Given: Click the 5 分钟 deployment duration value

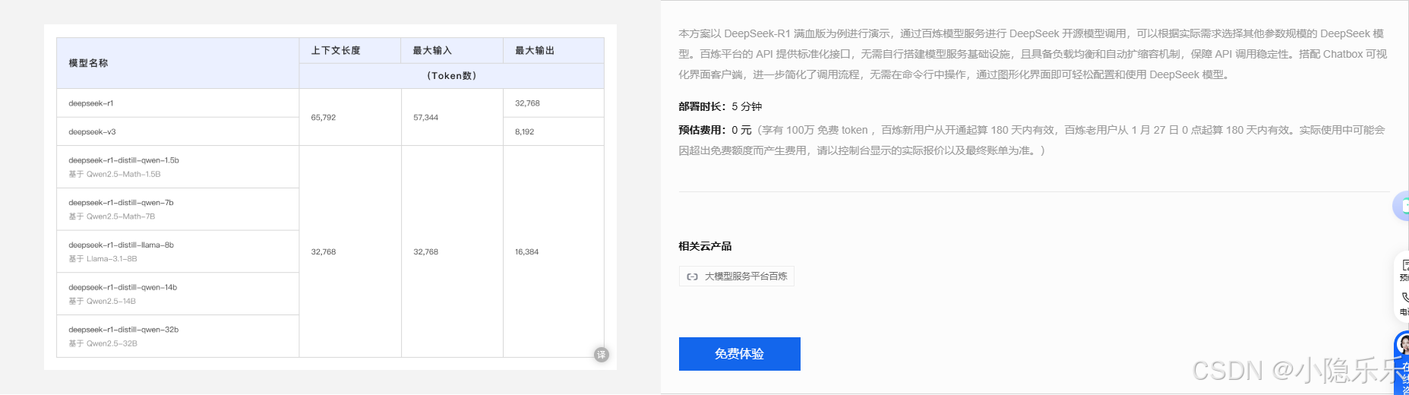Looking at the screenshot, I should pyautogui.click(x=747, y=107).
